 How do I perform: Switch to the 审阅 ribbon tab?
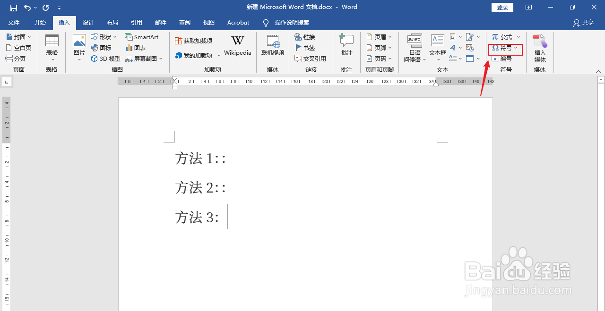[184, 22]
